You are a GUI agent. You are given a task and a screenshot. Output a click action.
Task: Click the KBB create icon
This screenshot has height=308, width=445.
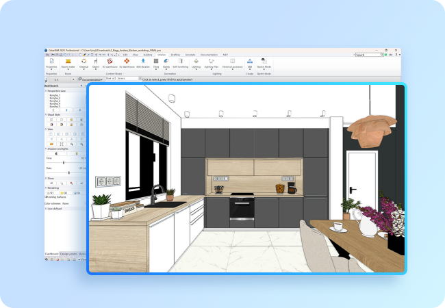click(250, 62)
